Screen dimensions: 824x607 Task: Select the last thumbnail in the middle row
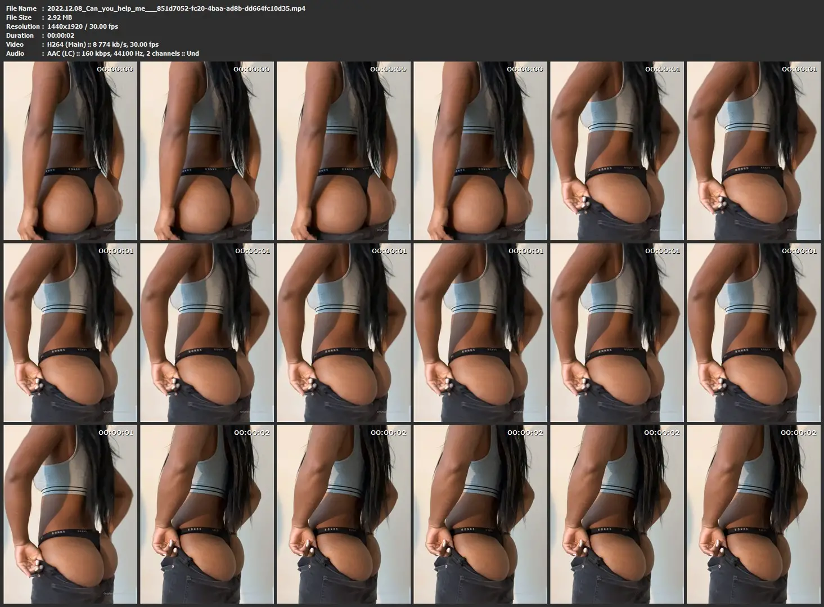[x=754, y=332]
